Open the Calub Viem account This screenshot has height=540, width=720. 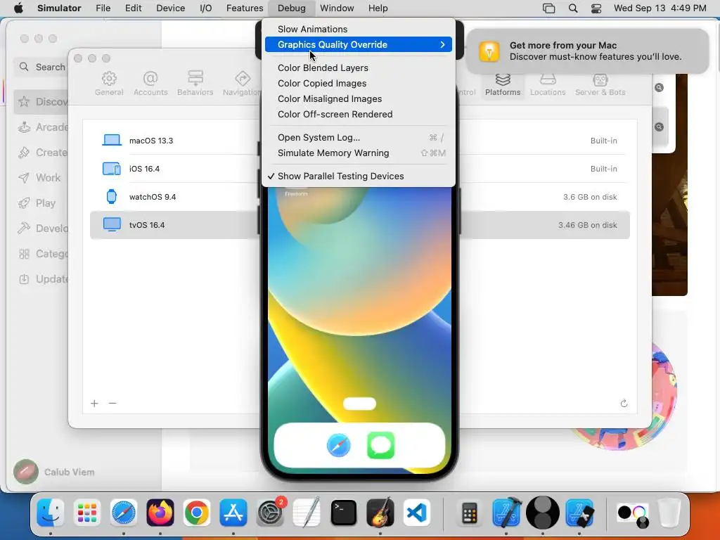point(54,472)
